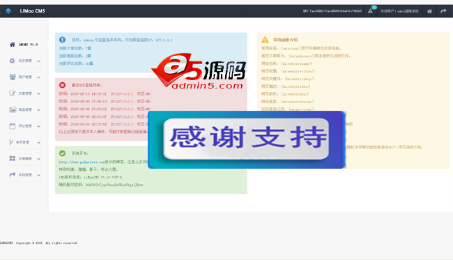This screenshot has width=453, height=260.
Task: Click the users group icon in sidebar
Action: point(13,77)
